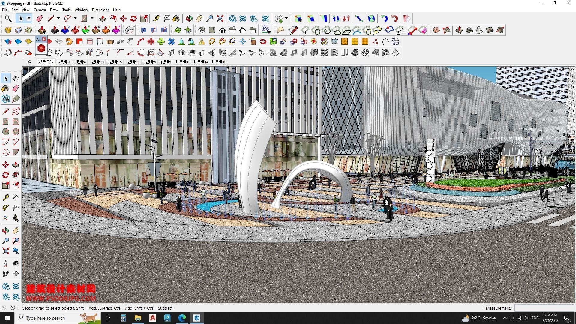Open the Edit menu
576x324 pixels.
(x=15, y=10)
